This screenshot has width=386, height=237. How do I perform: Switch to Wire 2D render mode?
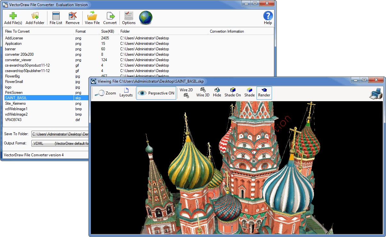click(x=186, y=93)
